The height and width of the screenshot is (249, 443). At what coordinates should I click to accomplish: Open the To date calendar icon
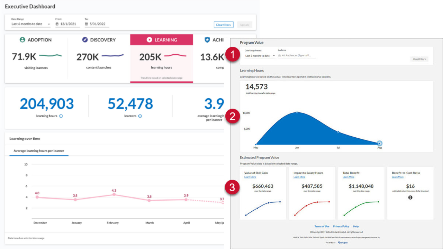click(87, 24)
